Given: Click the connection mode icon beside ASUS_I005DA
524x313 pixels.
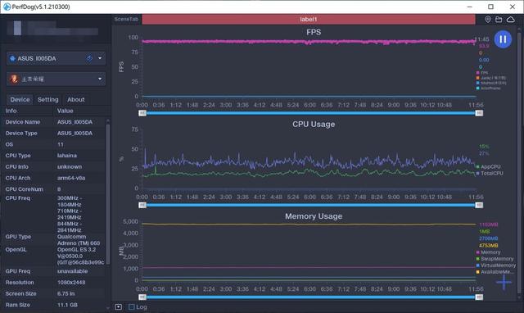Looking at the screenshot, I should 89,58.
